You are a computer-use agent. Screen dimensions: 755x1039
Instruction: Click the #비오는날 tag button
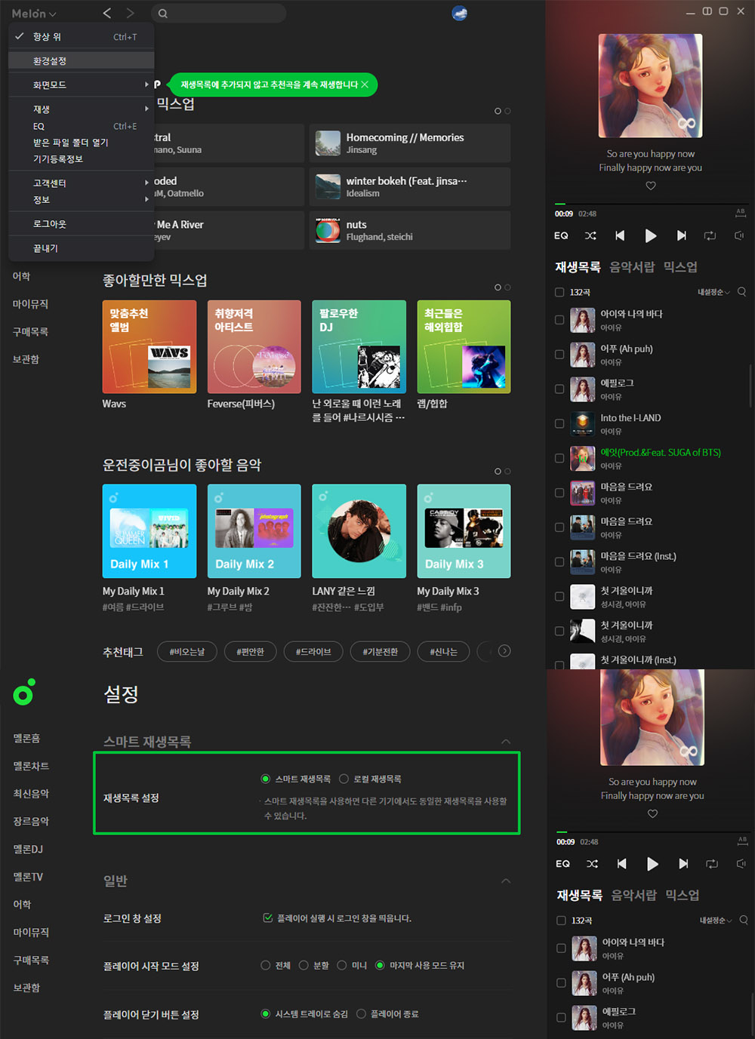(x=187, y=652)
